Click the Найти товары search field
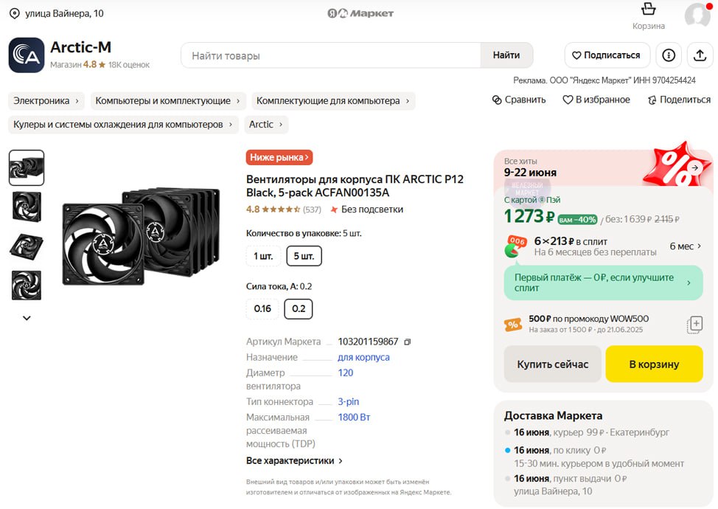718x509 pixels. (x=332, y=55)
